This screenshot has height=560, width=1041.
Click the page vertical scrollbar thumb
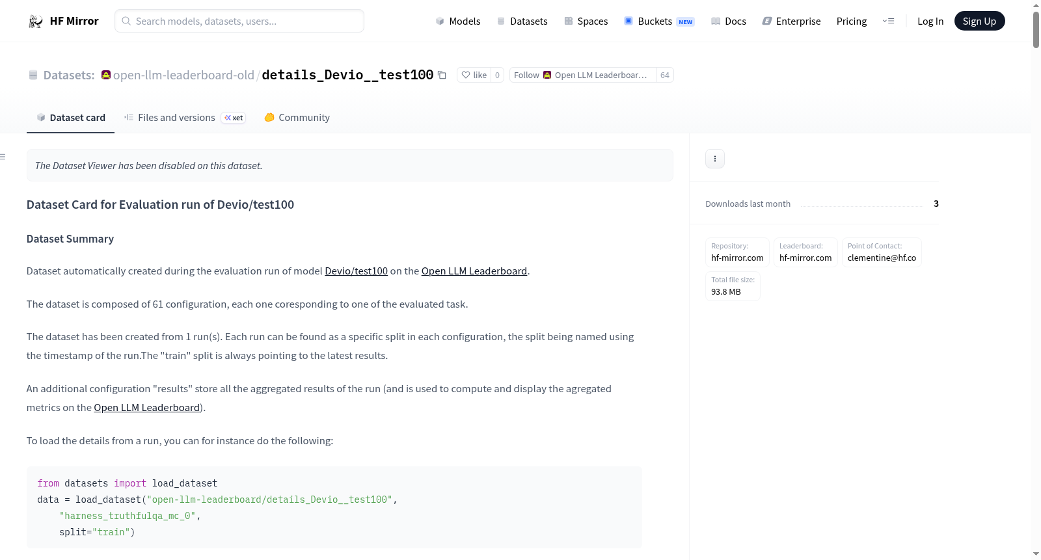click(1036, 29)
